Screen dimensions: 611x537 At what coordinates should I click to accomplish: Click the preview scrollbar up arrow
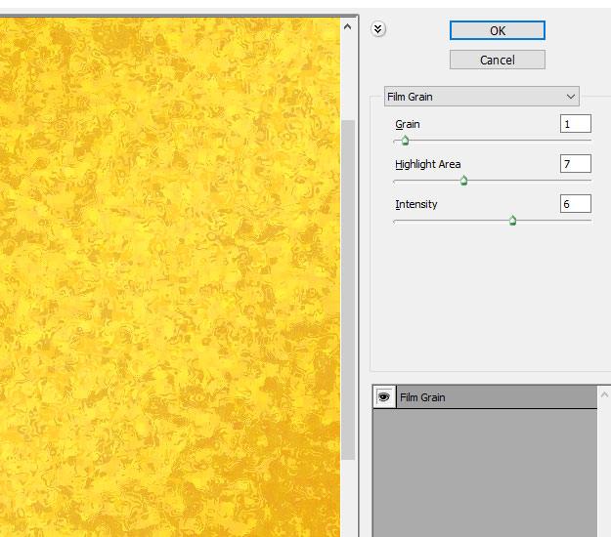point(347,28)
